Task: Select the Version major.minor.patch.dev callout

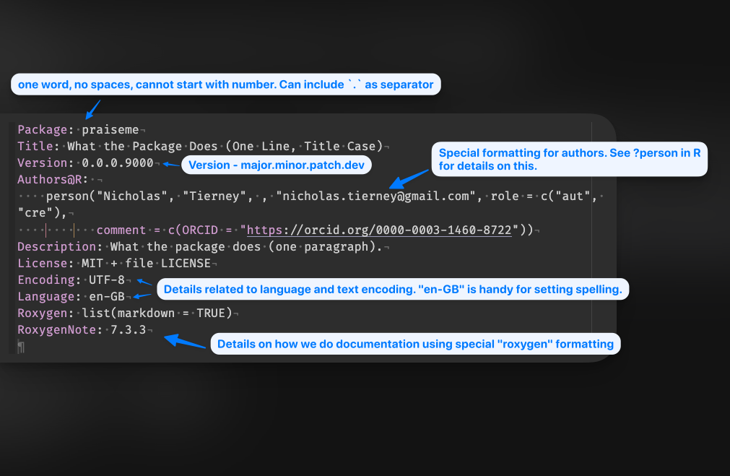Action: (276, 165)
